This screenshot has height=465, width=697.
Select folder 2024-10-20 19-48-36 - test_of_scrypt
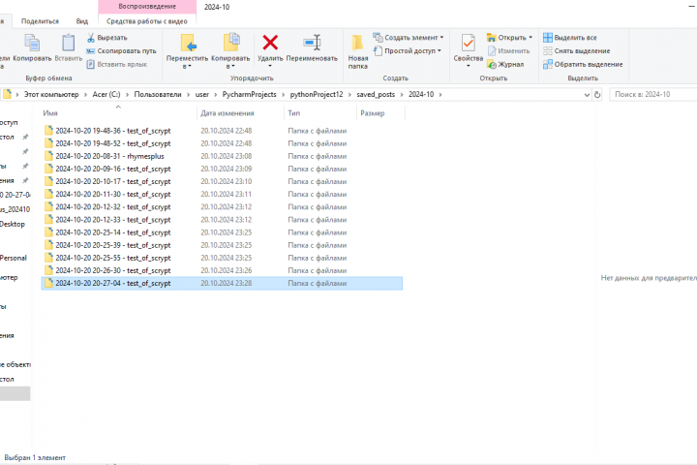(113, 131)
